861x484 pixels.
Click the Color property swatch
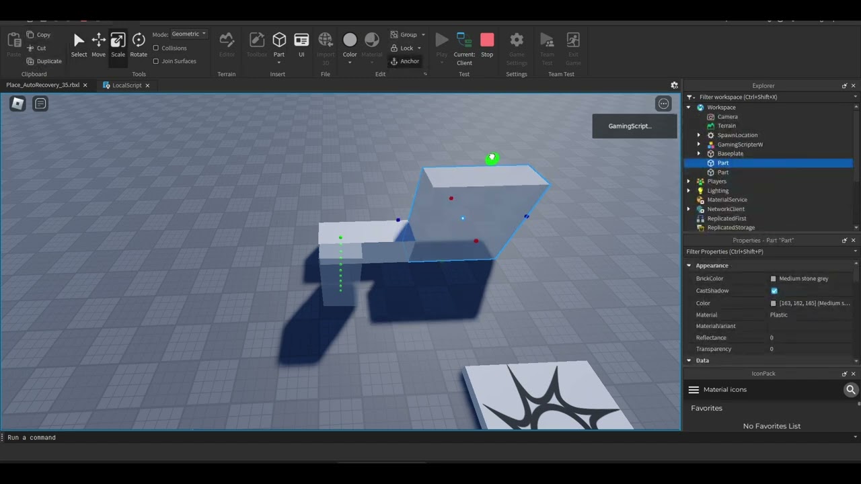click(x=774, y=303)
